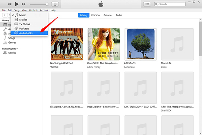Click the search magnifier dropdown icon
Screen dimensions: 202x135
coord(157,4)
